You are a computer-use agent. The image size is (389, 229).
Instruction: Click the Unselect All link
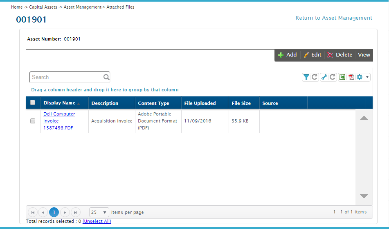[97, 221]
